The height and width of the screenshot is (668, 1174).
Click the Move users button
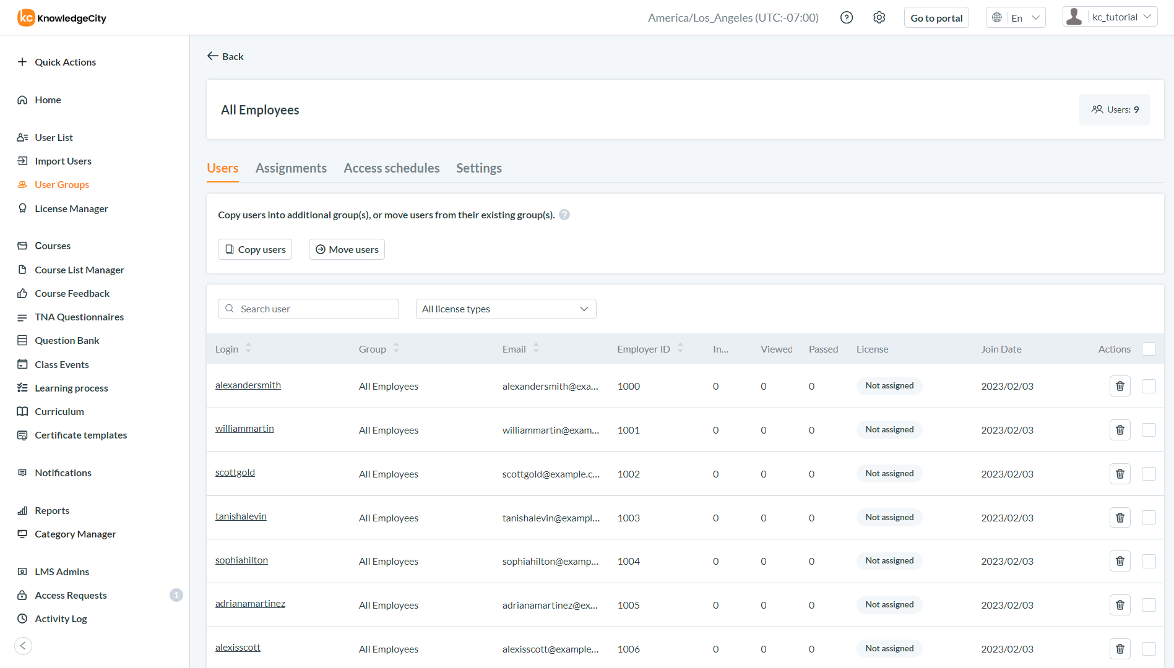tap(347, 249)
